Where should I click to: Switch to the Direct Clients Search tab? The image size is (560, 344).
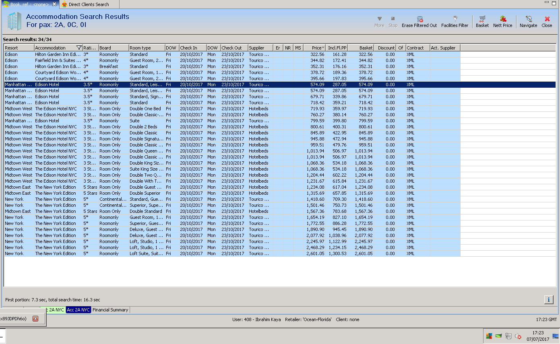coord(89,4)
